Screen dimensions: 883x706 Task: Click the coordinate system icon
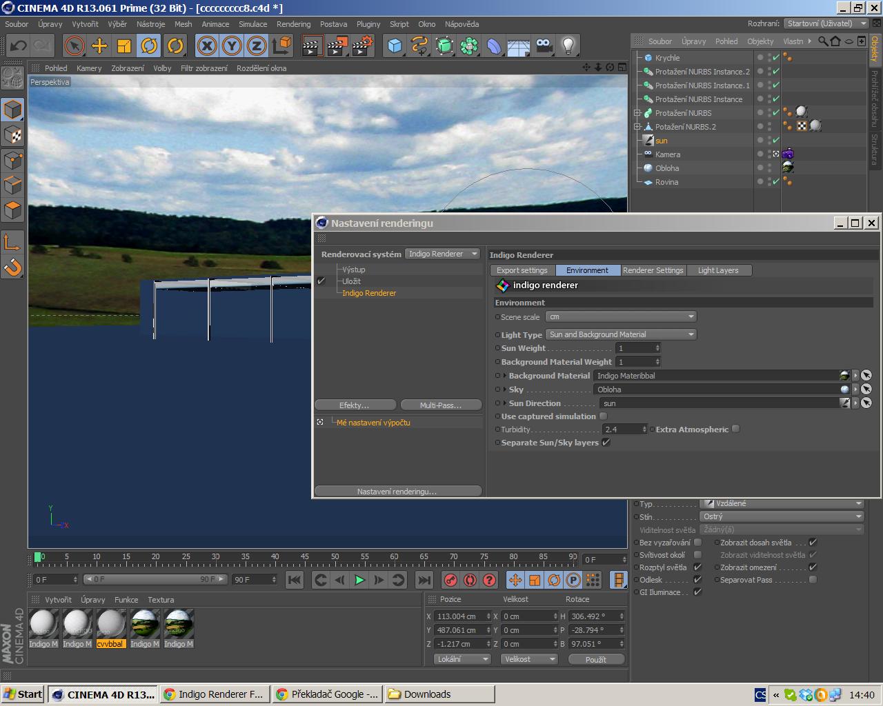tap(281, 46)
